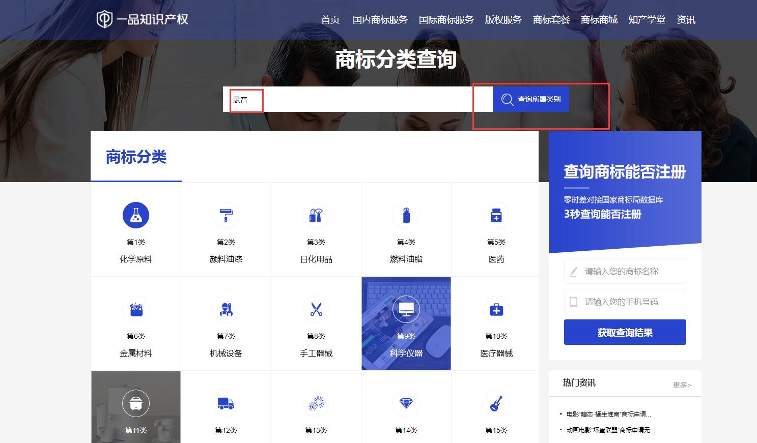Open the 第11类 rice cooker icon
Image resolution: width=757 pixels, height=443 pixels.
point(136,403)
